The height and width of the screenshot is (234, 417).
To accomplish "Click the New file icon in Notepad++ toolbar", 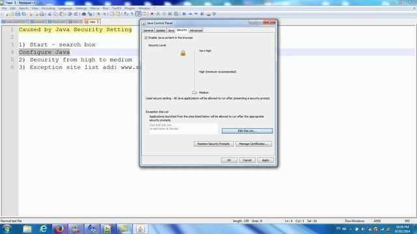I will [x=7, y=14].
